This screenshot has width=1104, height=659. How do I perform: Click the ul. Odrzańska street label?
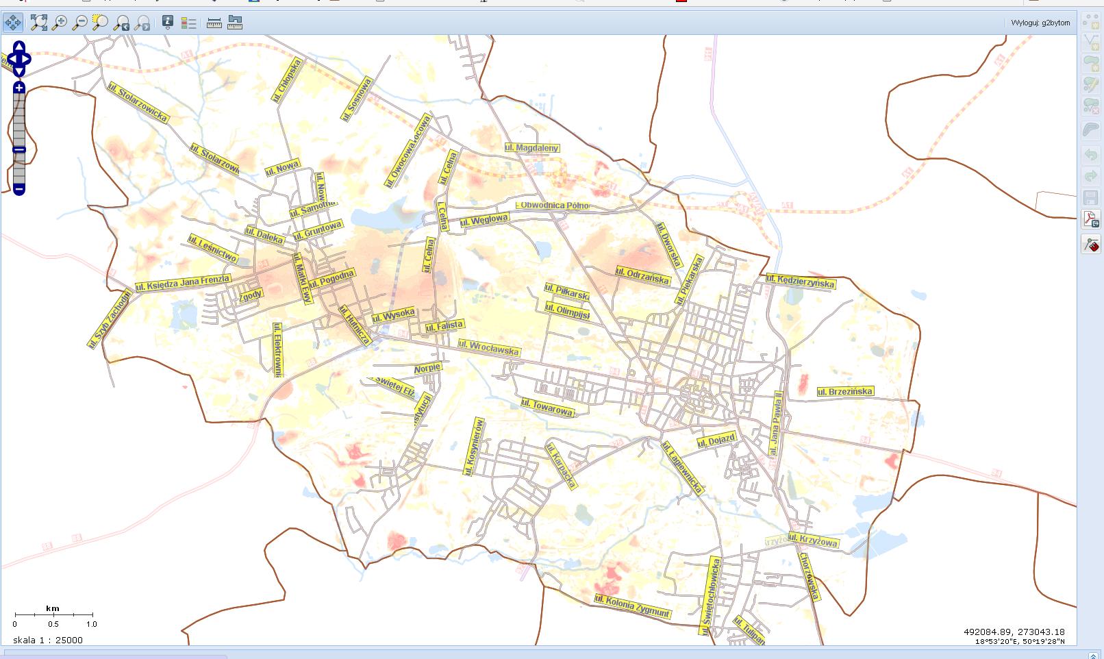coord(642,275)
